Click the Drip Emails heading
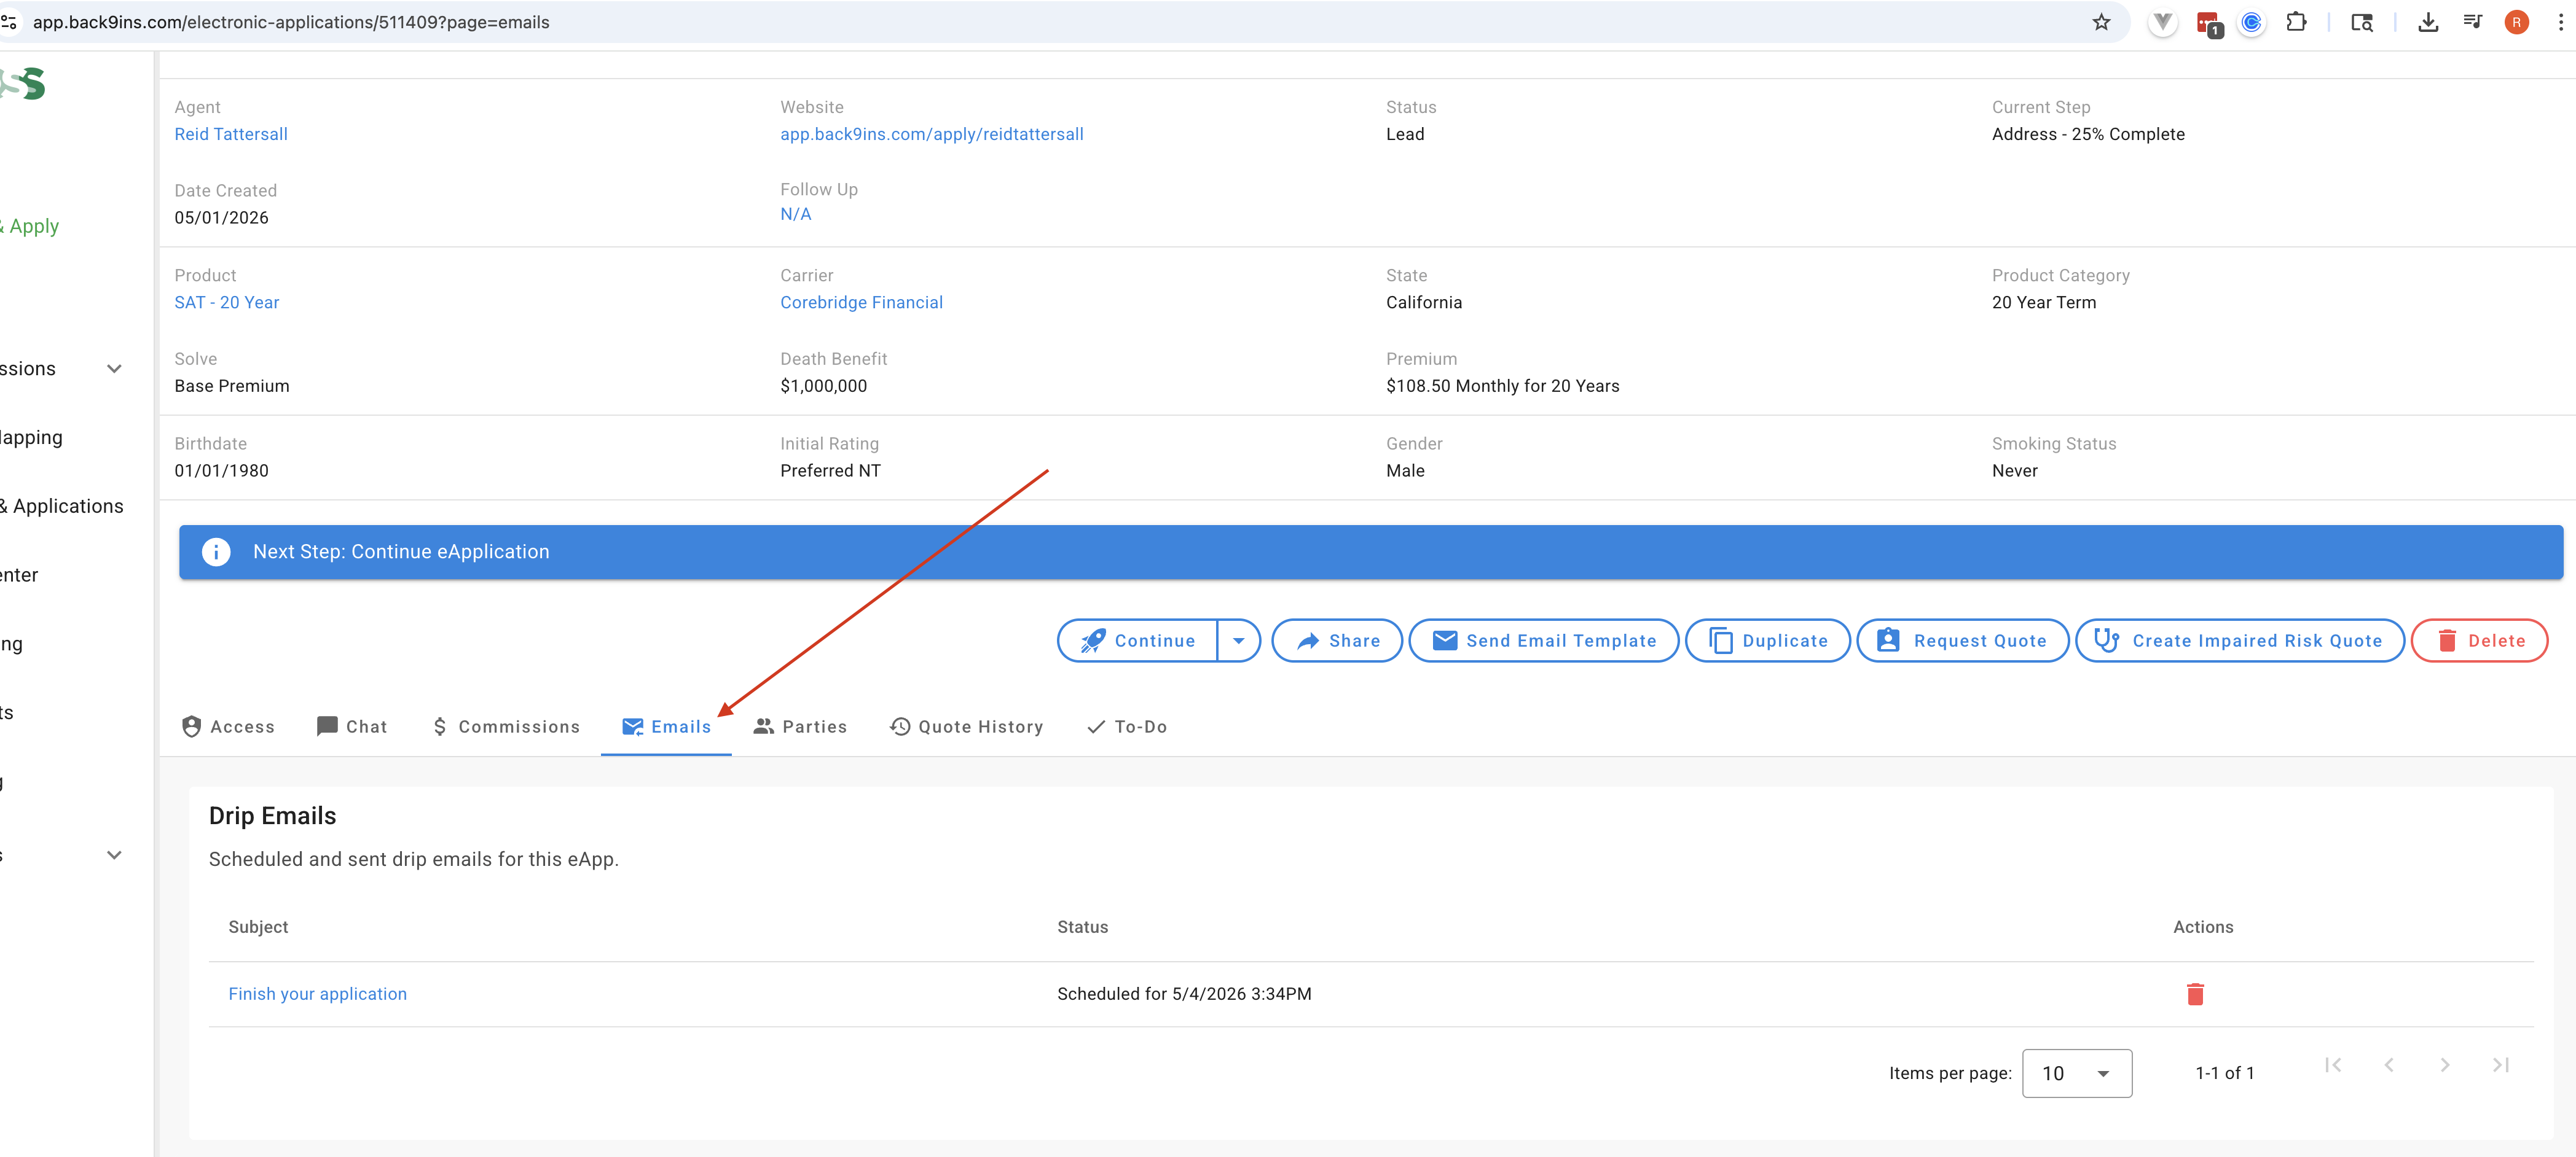The height and width of the screenshot is (1157, 2576). point(272,816)
